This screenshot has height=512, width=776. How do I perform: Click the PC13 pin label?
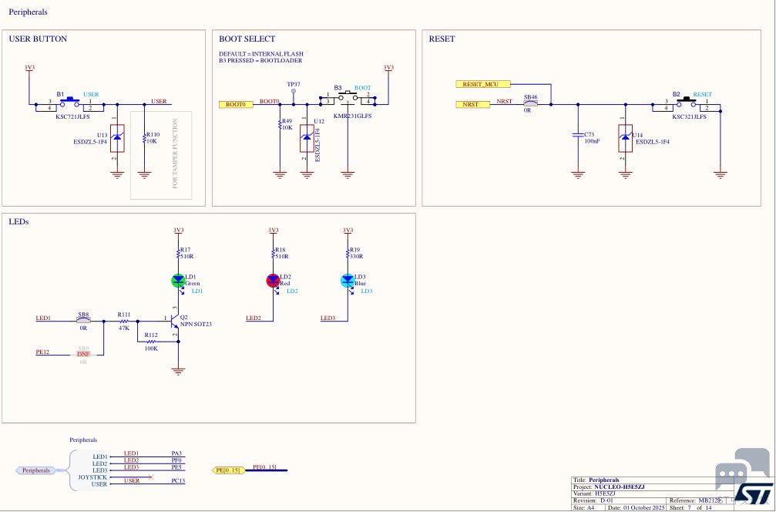pos(177,480)
